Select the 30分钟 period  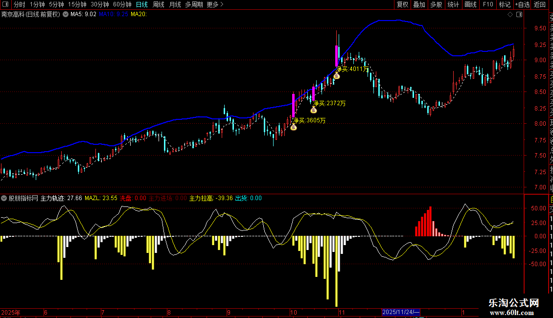point(100,4)
